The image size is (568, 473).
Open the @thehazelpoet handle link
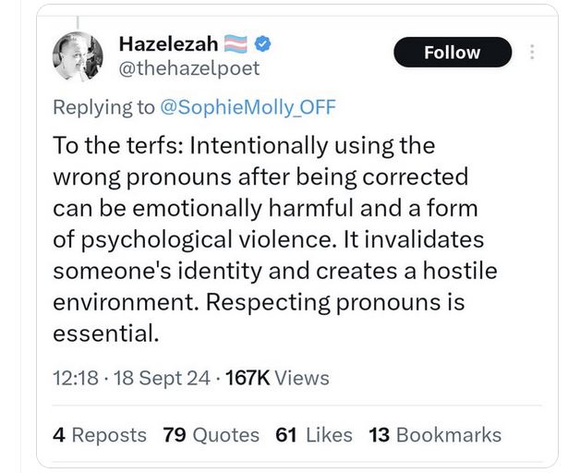pyautogui.click(x=189, y=68)
